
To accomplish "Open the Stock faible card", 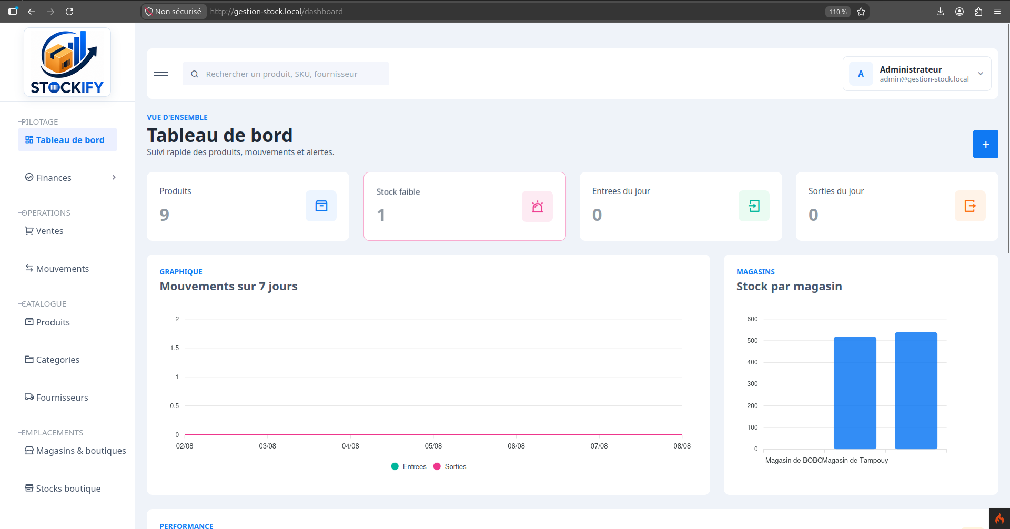I will pos(464,206).
